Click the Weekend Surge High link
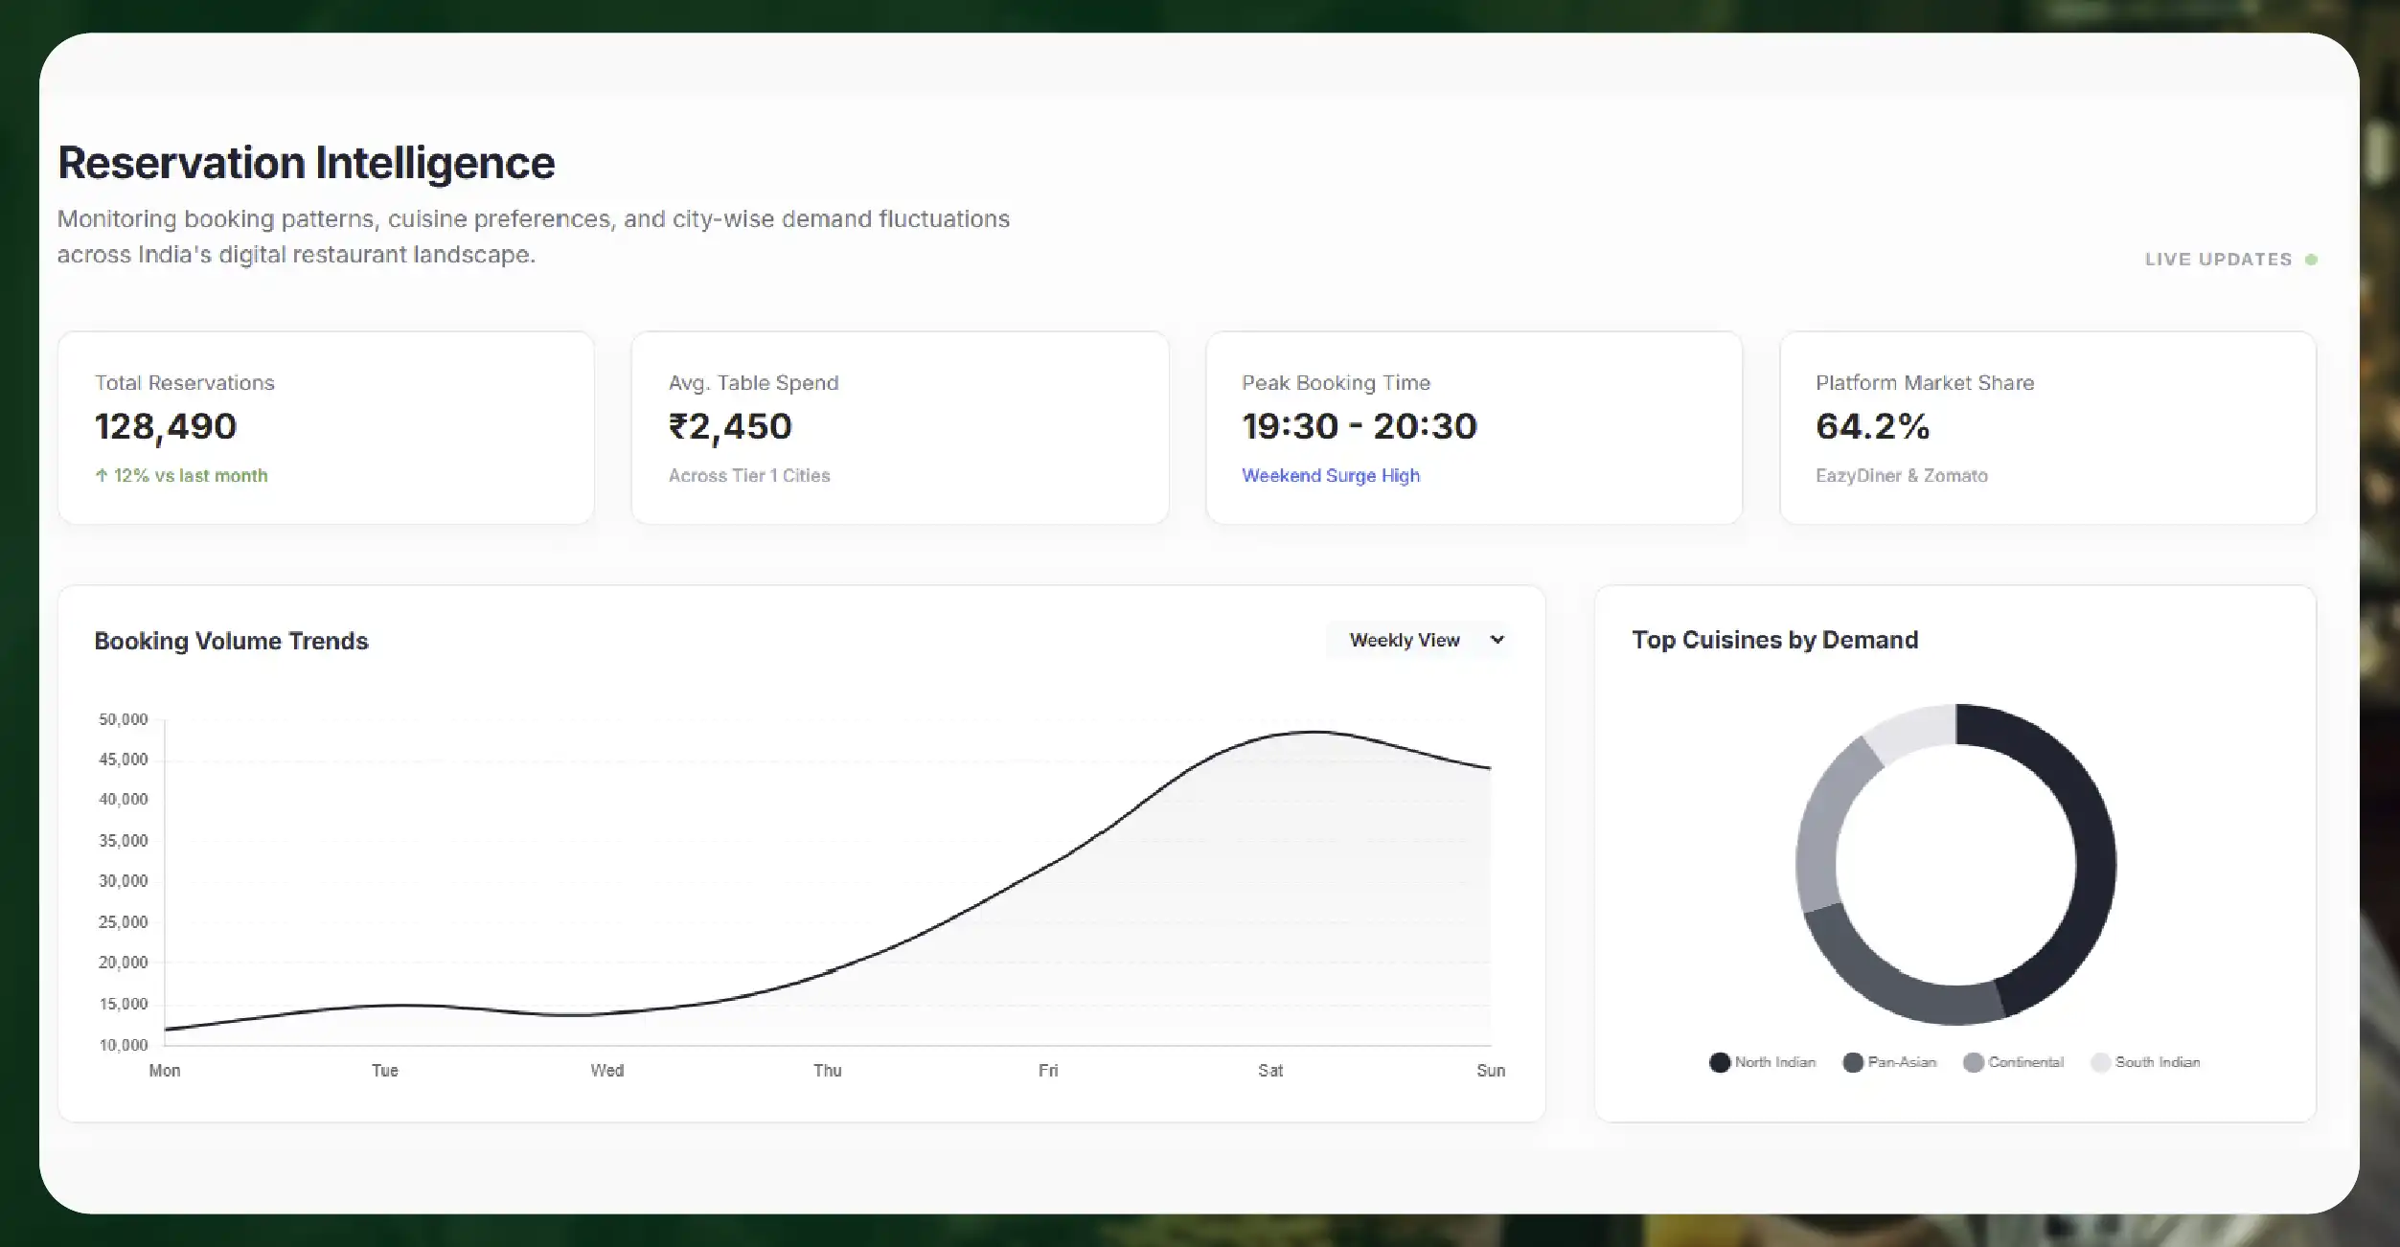 point(1331,475)
